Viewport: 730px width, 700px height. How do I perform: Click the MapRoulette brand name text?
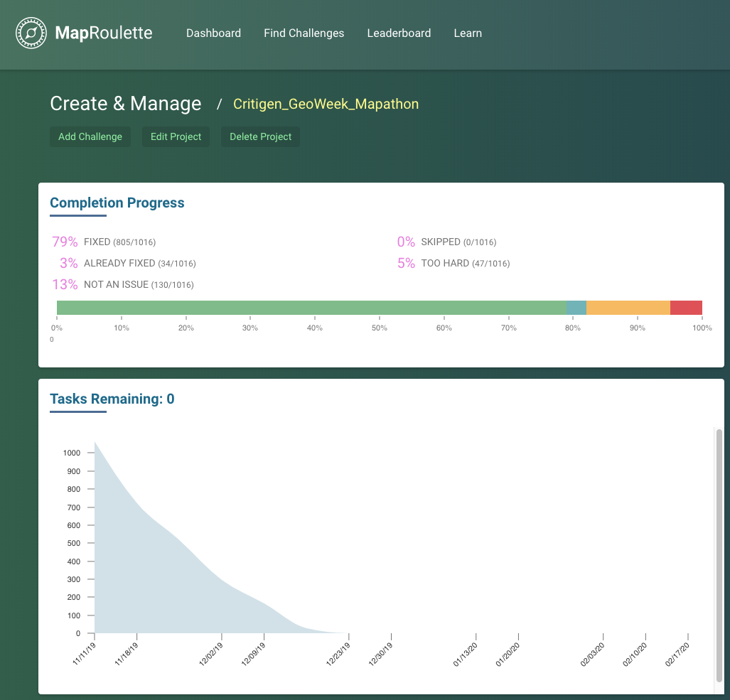104,33
